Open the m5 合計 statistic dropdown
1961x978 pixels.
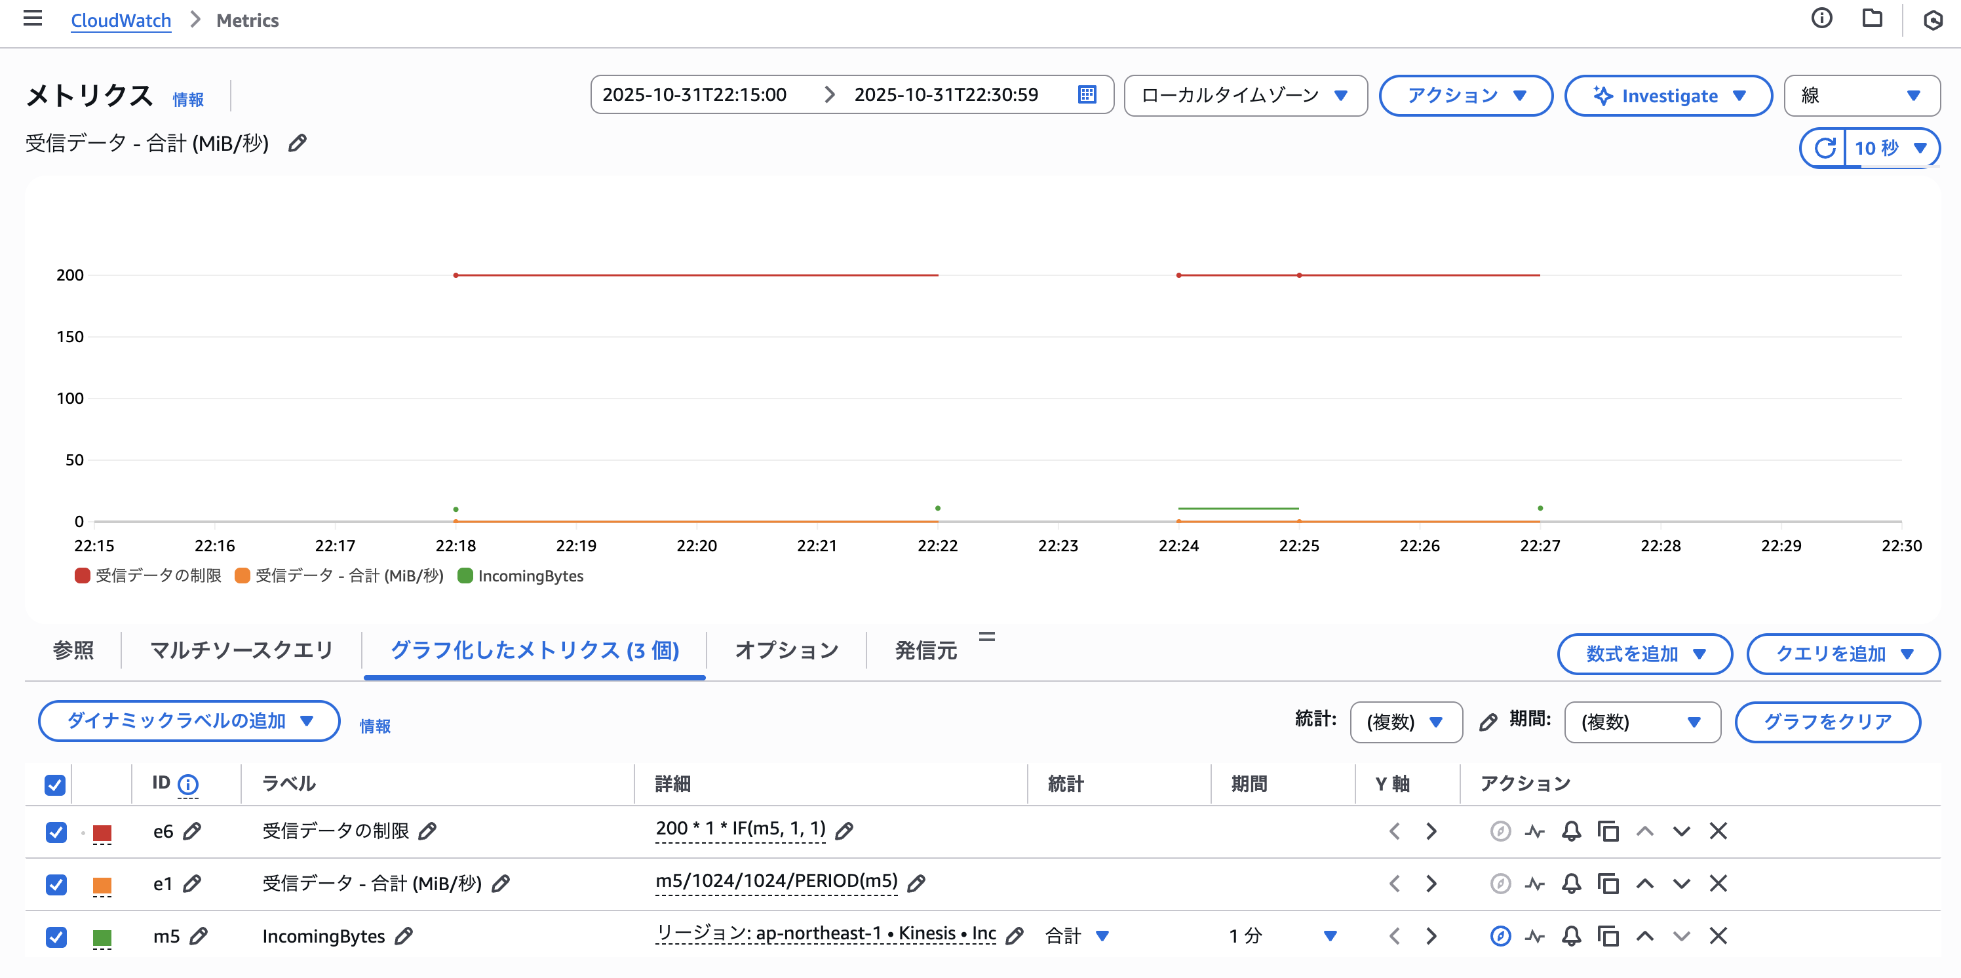coord(1078,935)
